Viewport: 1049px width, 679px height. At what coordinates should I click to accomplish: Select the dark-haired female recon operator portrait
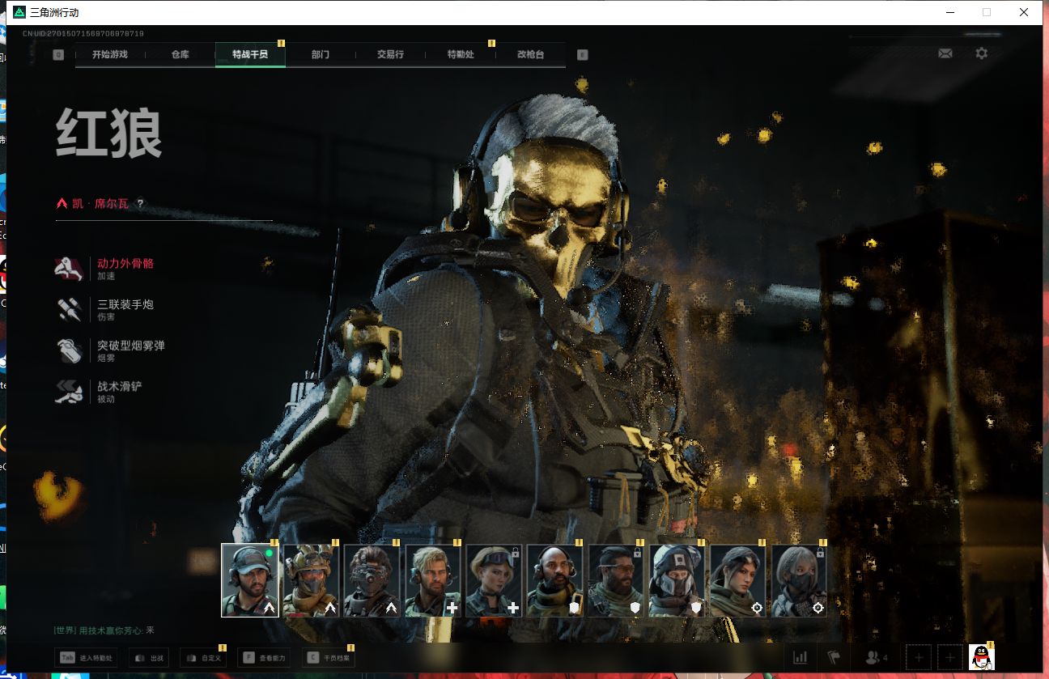(738, 580)
